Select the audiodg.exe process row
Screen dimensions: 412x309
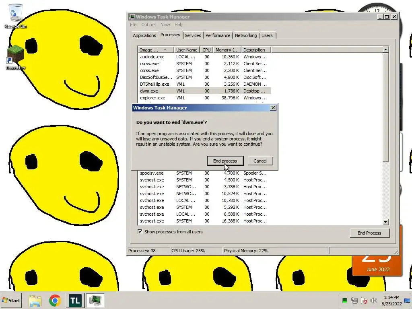coord(205,57)
